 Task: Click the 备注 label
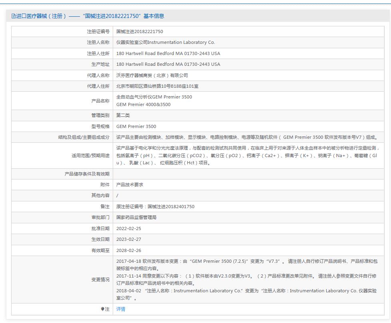(105, 207)
